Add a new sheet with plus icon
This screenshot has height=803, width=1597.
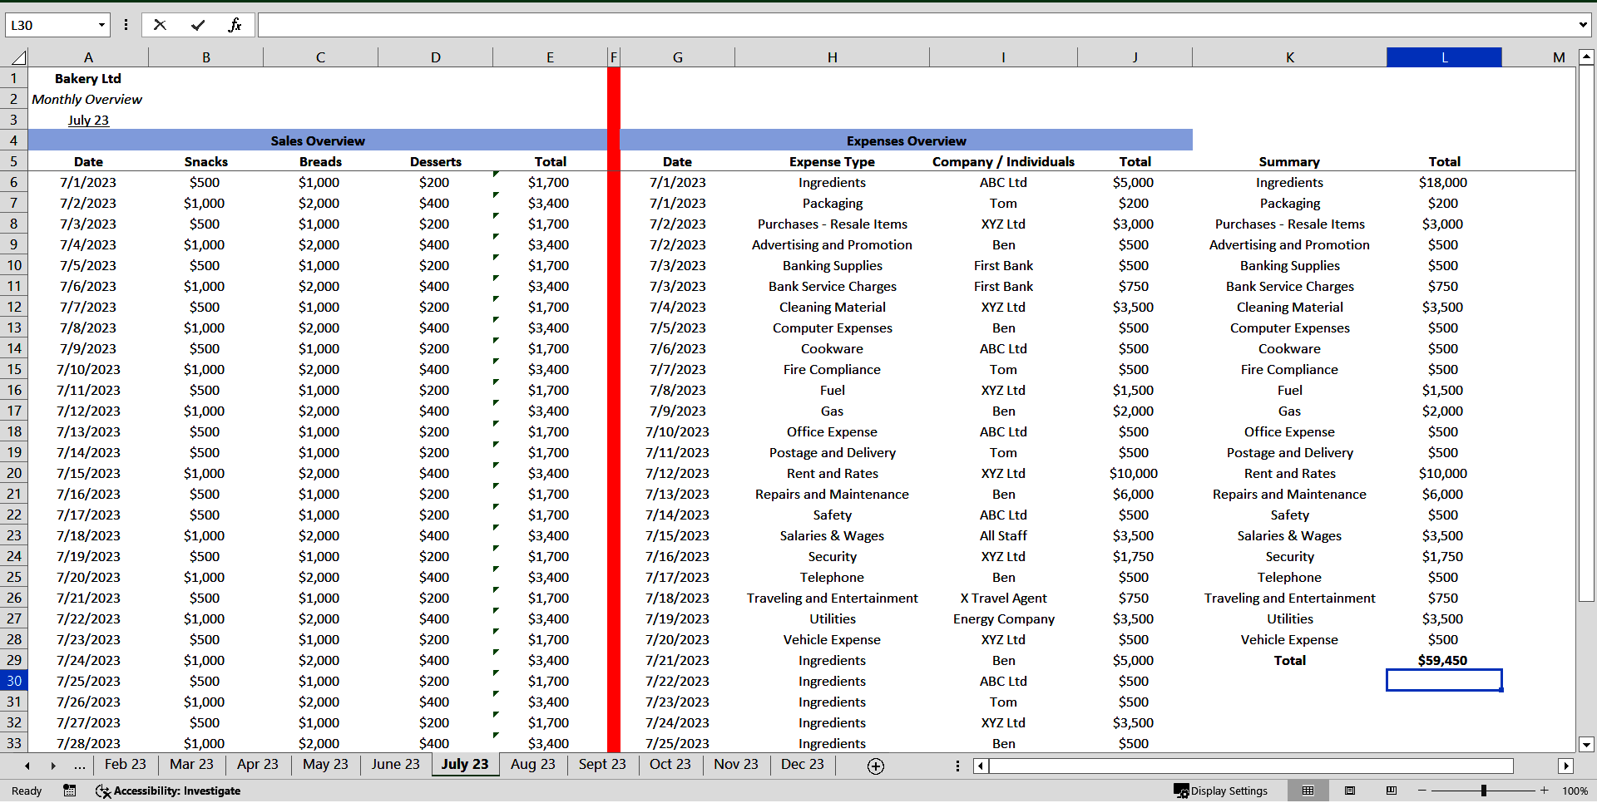pos(876,766)
